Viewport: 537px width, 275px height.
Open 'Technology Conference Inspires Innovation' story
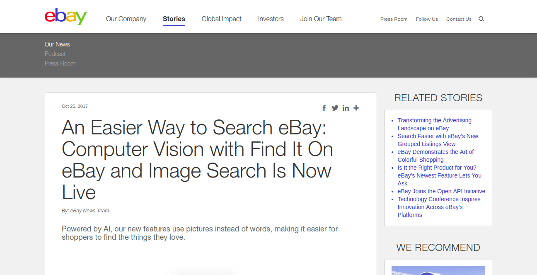(439, 207)
